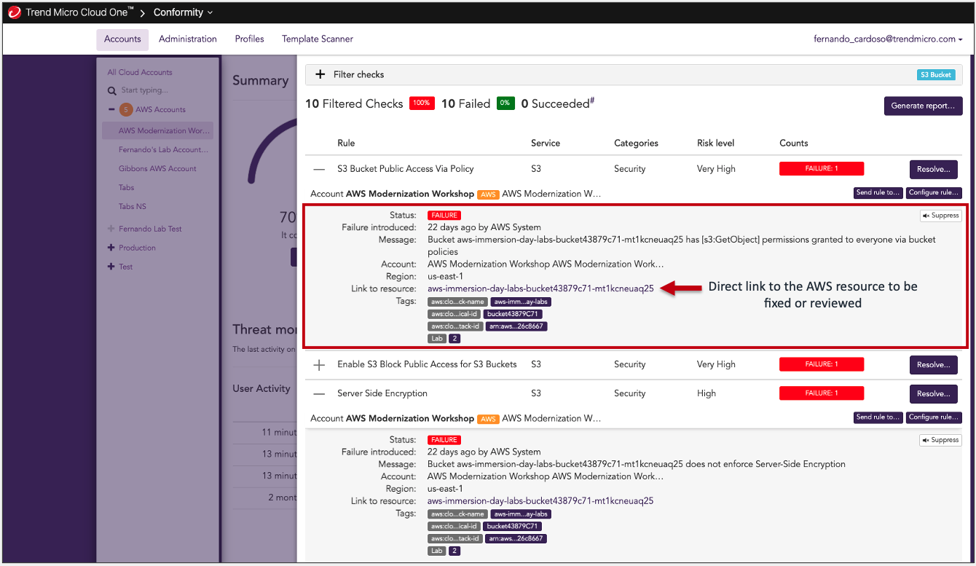Click the aws:clo...ck-name tag in first check

click(457, 302)
